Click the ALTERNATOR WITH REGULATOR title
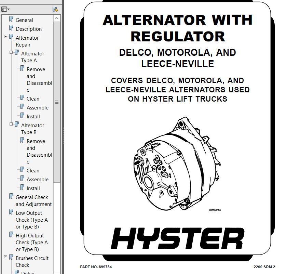 (x=178, y=28)
